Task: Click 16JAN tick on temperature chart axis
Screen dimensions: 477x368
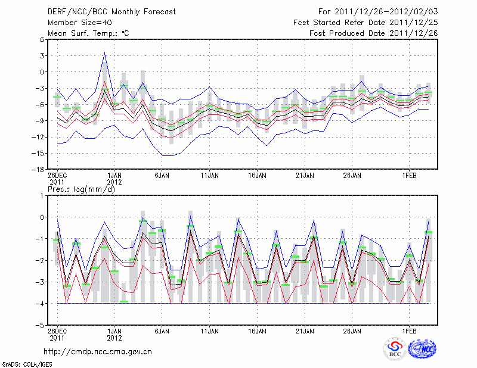Action: pos(257,176)
